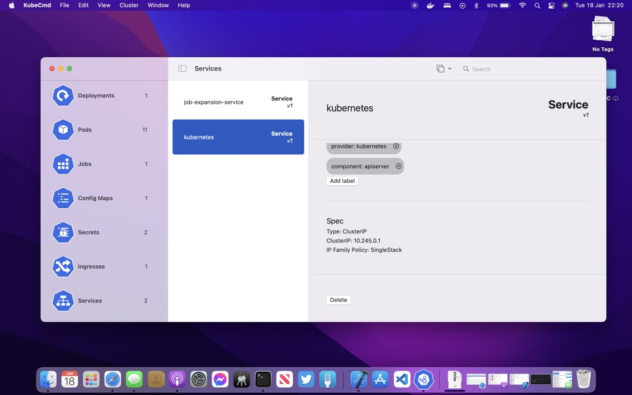Open the Secrets icon in the sidebar
The height and width of the screenshot is (395, 632).
coord(63,233)
